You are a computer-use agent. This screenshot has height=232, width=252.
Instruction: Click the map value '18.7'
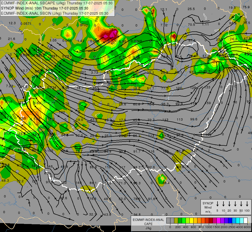[80, 88]
